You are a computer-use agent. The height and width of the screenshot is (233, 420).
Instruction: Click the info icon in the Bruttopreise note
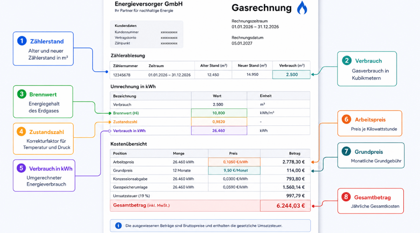[118, 226]
